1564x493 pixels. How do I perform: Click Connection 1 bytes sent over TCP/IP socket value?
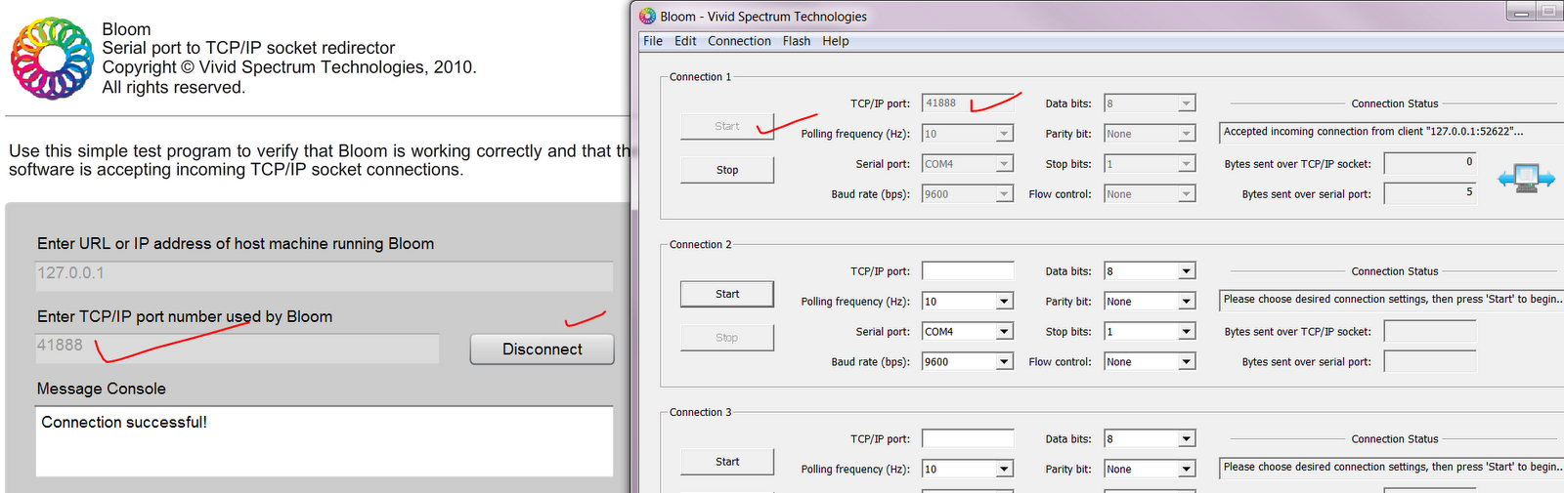point(1430,163)
